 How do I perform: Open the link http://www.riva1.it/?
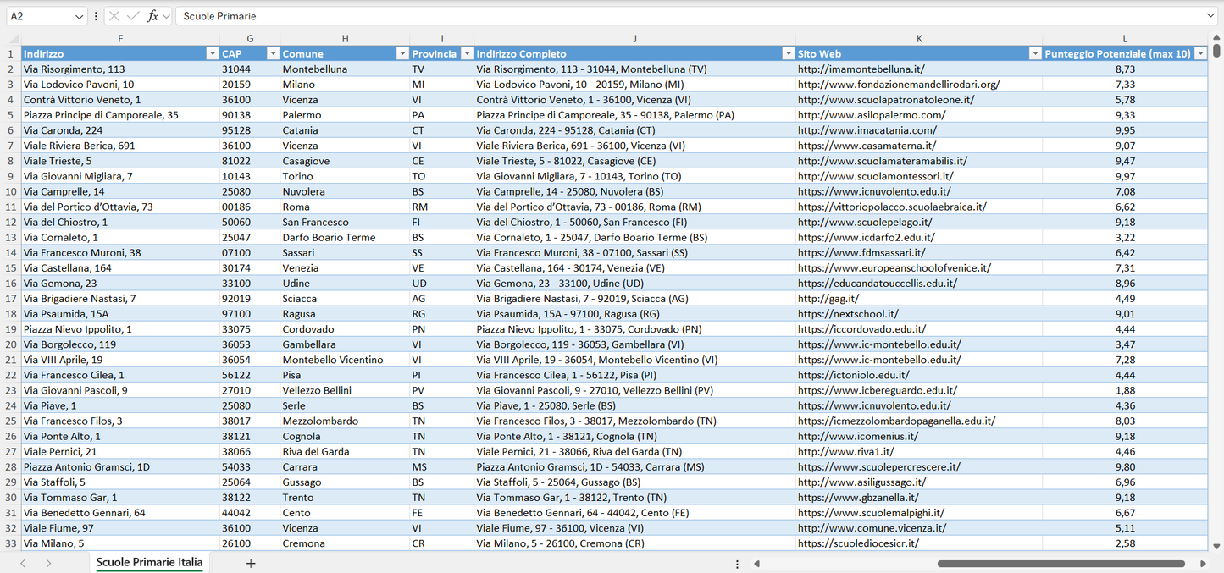pos(847,451)
